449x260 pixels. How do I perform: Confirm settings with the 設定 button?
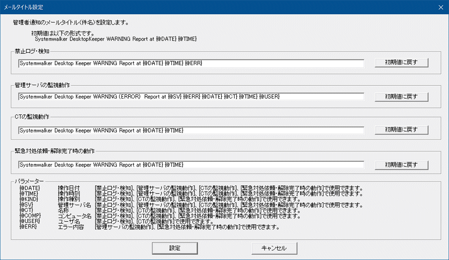tap(175, 248)
